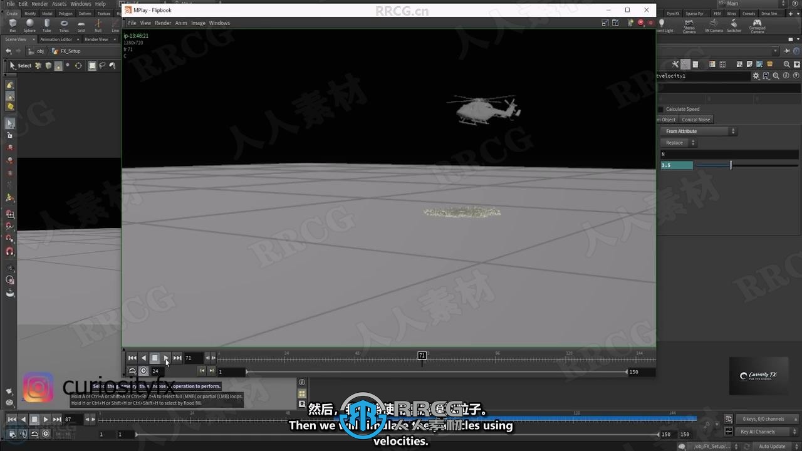Add a Stereo Camera from the shelf
The height and width of the screenshot is (451, 802).
(689, 26)
